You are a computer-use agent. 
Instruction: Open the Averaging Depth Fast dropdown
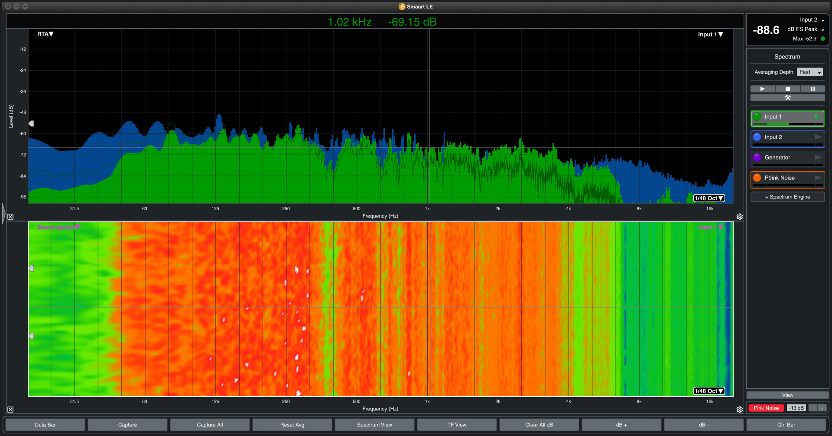[810, 72]
